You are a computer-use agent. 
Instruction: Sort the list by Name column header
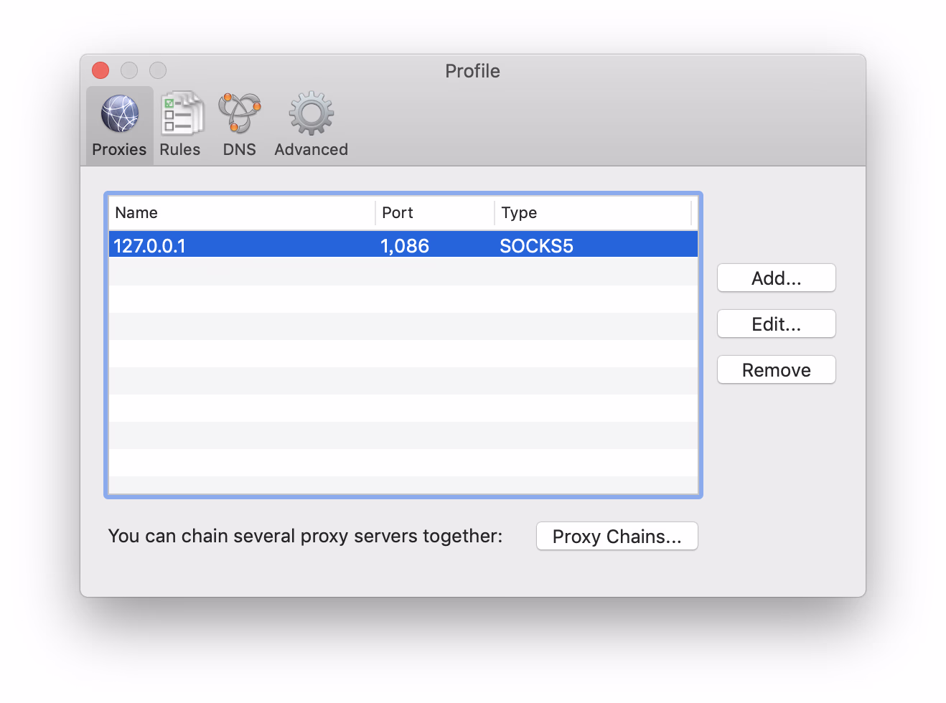(x=136, y=213)
